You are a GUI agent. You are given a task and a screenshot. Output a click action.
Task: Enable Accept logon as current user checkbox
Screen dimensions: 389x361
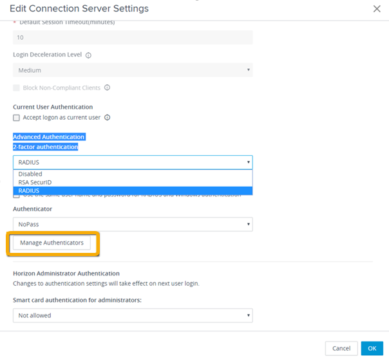pyautogui.click(x=17, y=118)
